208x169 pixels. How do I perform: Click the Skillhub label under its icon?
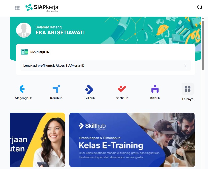tap(89, 98)
